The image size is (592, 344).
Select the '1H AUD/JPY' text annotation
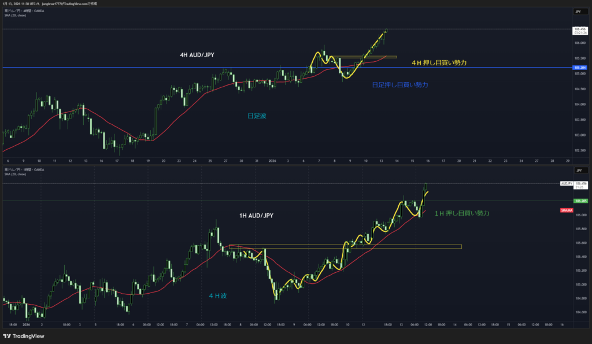(x=256, y=215)
